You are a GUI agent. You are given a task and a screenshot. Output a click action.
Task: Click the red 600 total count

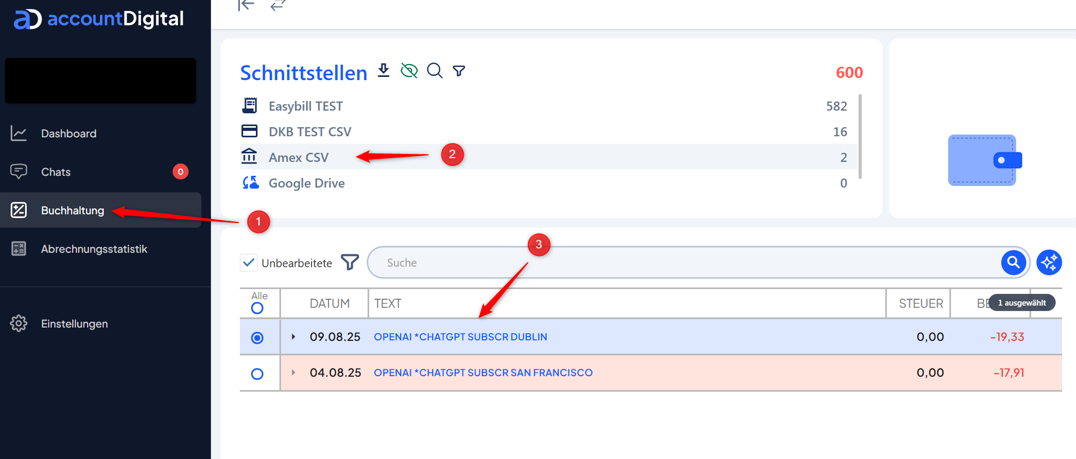click(849, 72)
